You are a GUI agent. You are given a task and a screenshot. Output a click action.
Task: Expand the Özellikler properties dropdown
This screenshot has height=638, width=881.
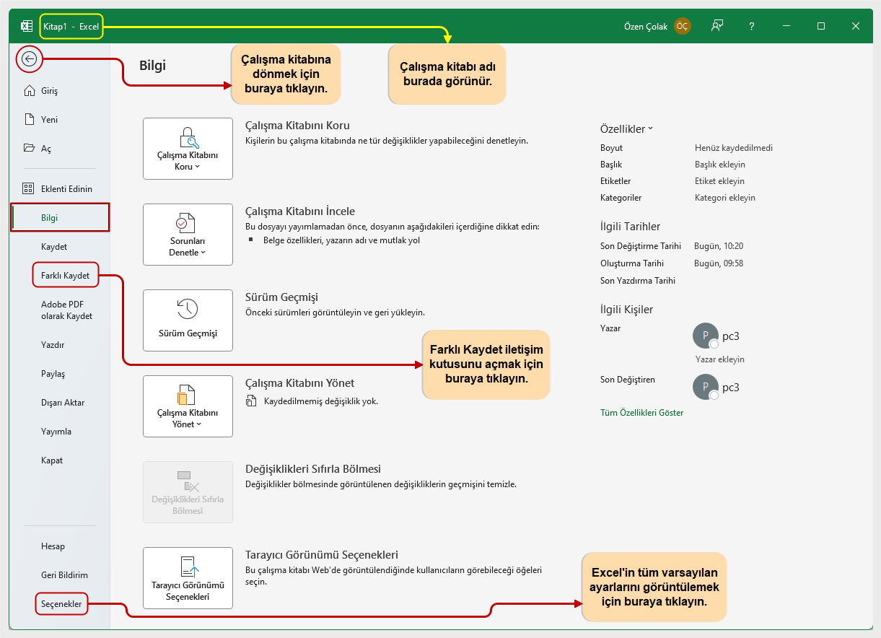626,129
